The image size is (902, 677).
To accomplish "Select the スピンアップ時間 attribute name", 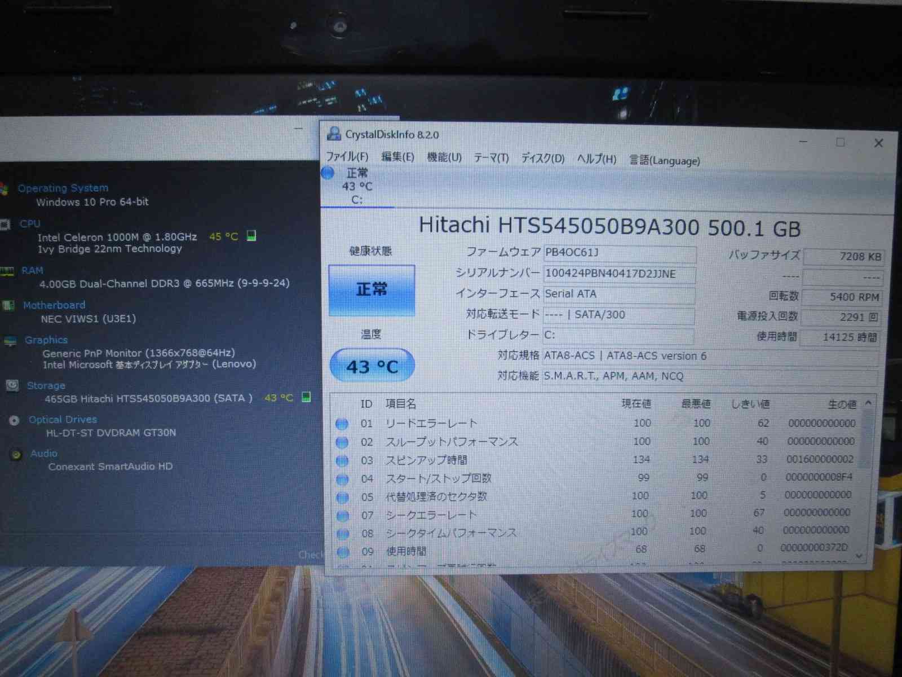I will point(426,460).
